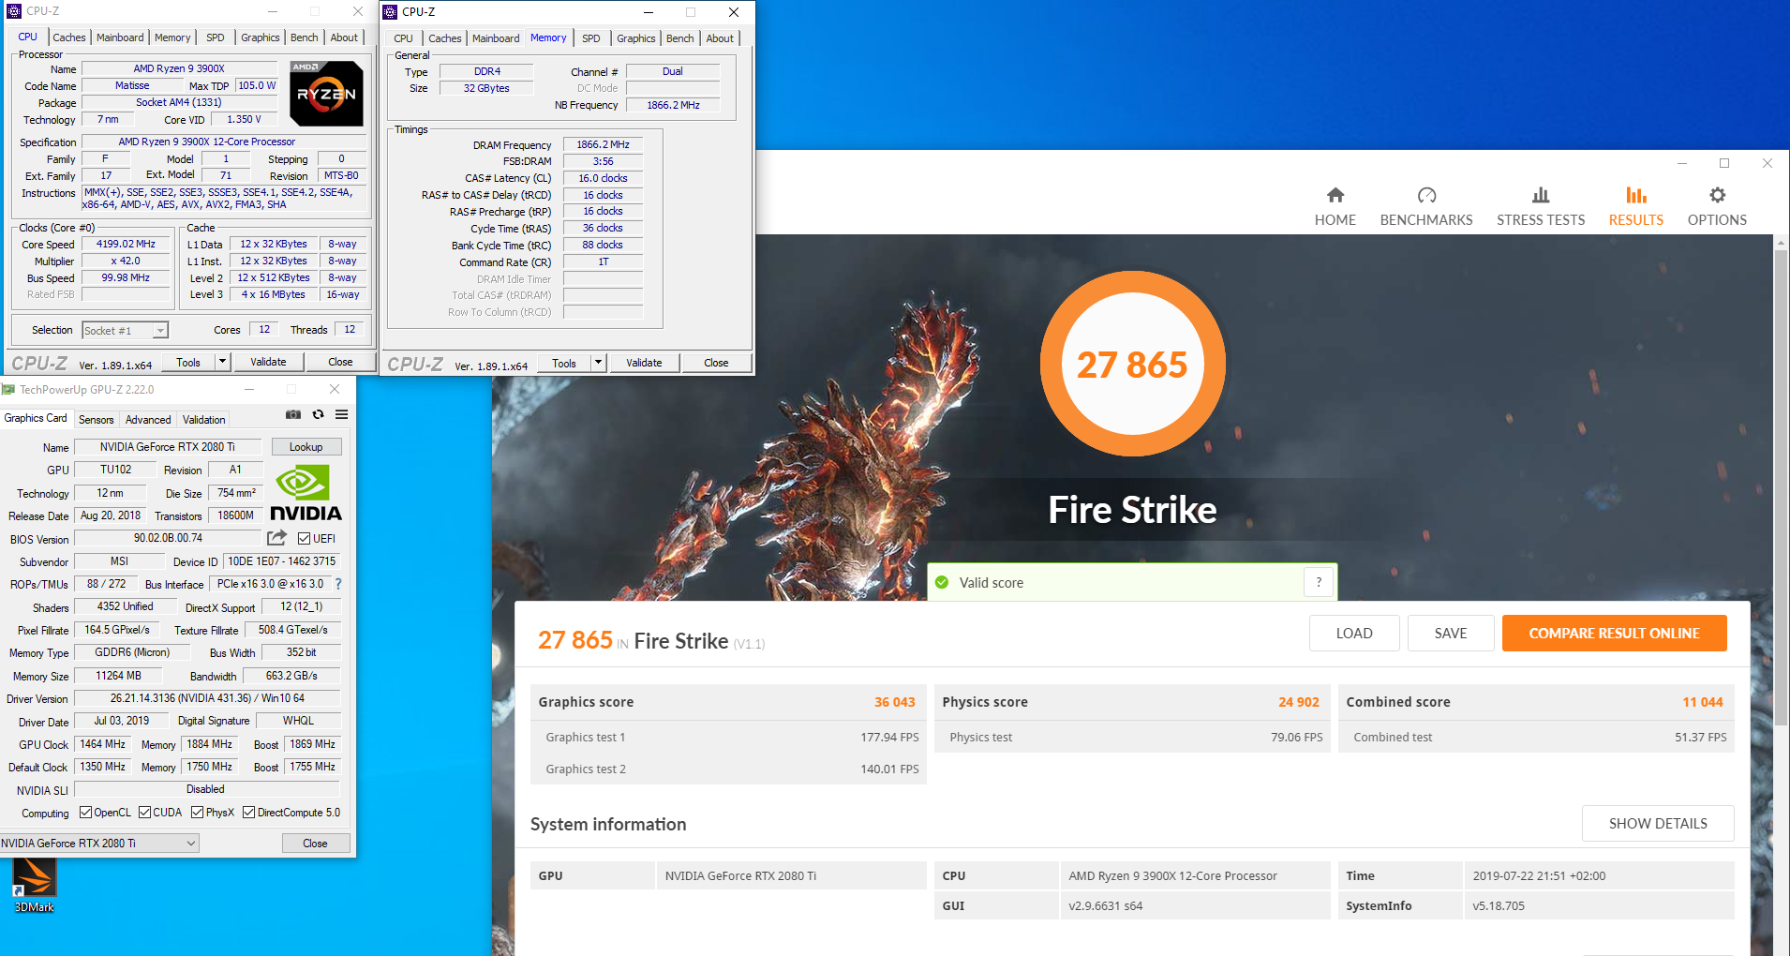This screenshot has height=956, width=1790.
Task: Open the GPU-Z hamburger menu icon
Action: [342, 414]
